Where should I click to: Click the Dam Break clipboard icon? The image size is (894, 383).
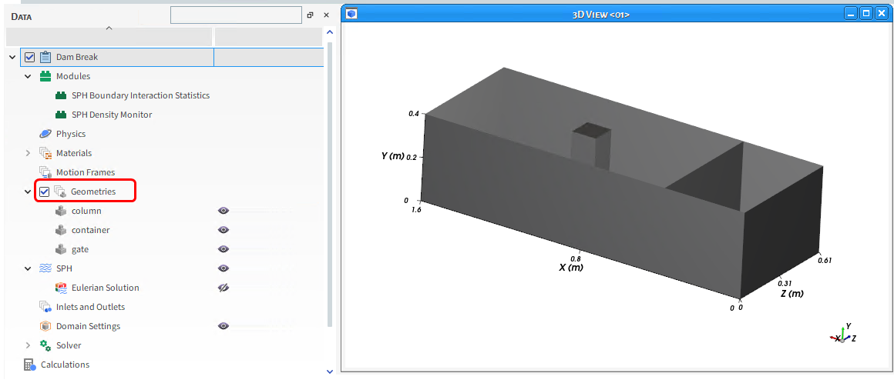pyautogui.click(x=45, y=57)
